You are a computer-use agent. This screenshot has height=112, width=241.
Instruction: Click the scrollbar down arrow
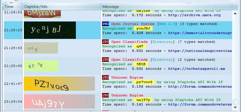[x=235, y=107]
